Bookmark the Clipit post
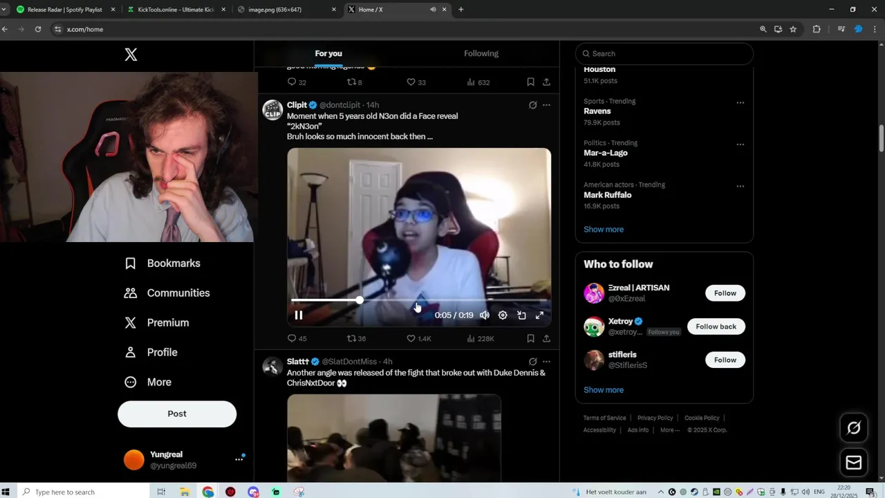 coord(530,338)
